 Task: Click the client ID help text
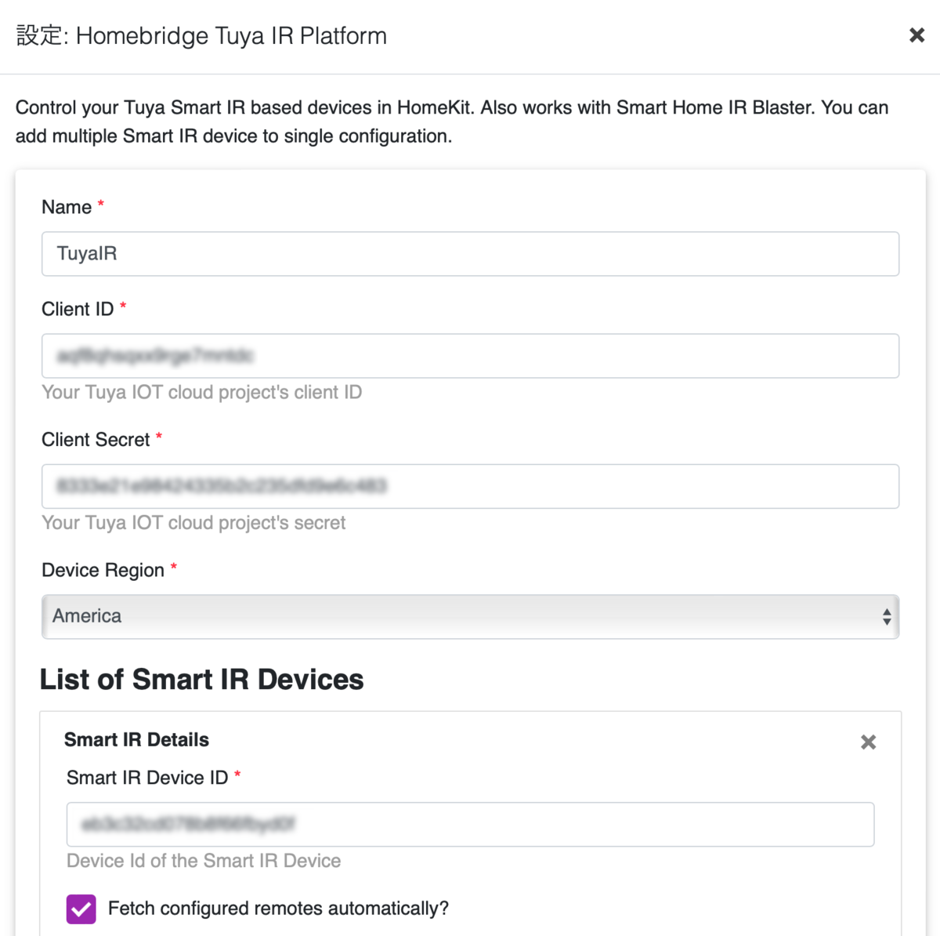201,392
